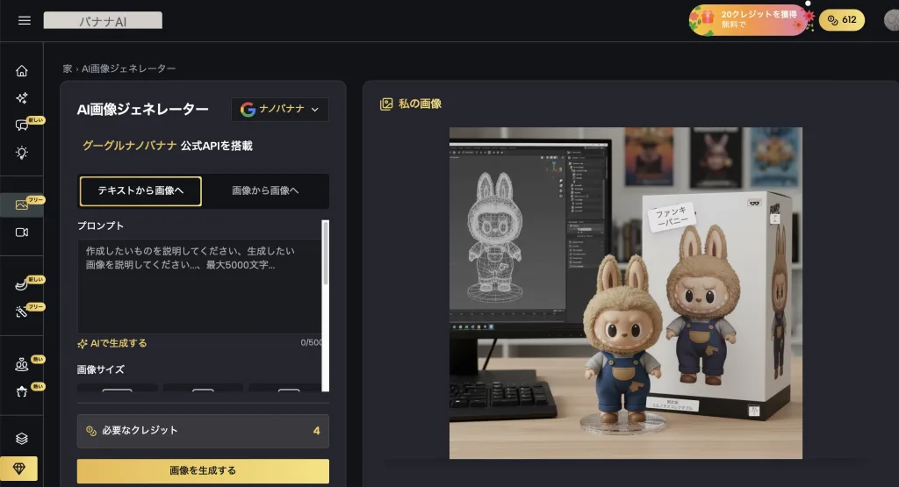Click the generated bunny figure image
Screen dimensions: 899x487
(x=625, y=293)
